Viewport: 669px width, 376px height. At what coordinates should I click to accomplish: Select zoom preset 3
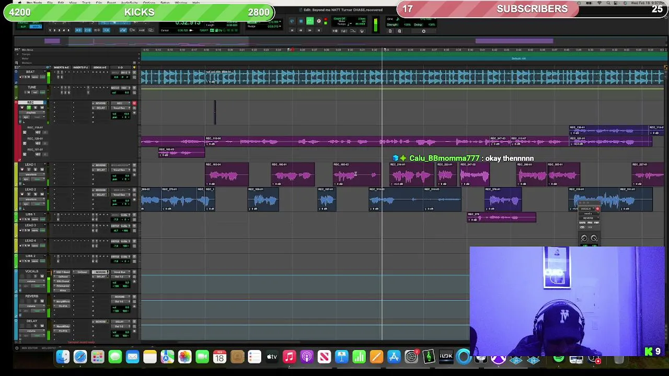point(59,30)
